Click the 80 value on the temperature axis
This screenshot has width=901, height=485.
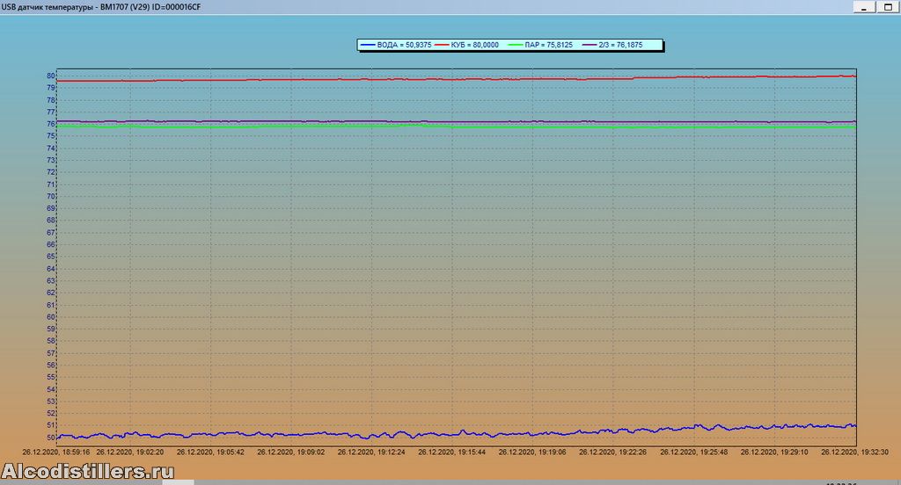point(51,76)
